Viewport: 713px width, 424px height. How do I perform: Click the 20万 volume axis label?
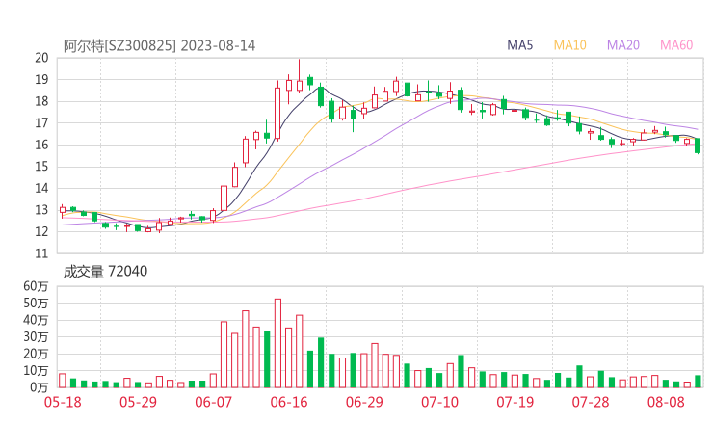(x=36, y=354)
